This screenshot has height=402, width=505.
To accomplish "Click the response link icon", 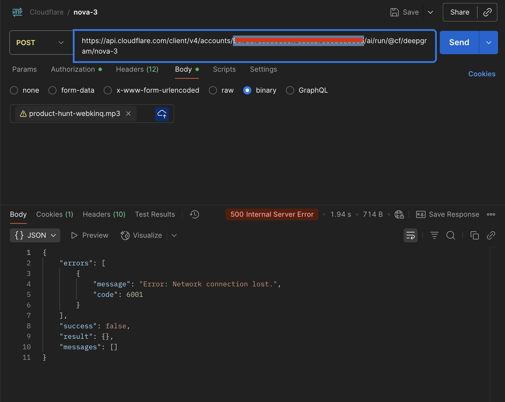I will point(491,235).
